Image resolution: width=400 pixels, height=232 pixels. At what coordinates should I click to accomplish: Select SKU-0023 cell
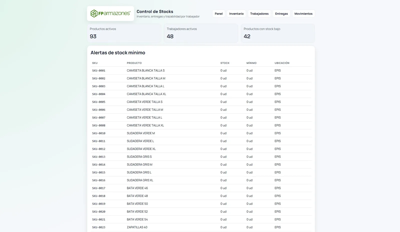[x=98, y=227]
